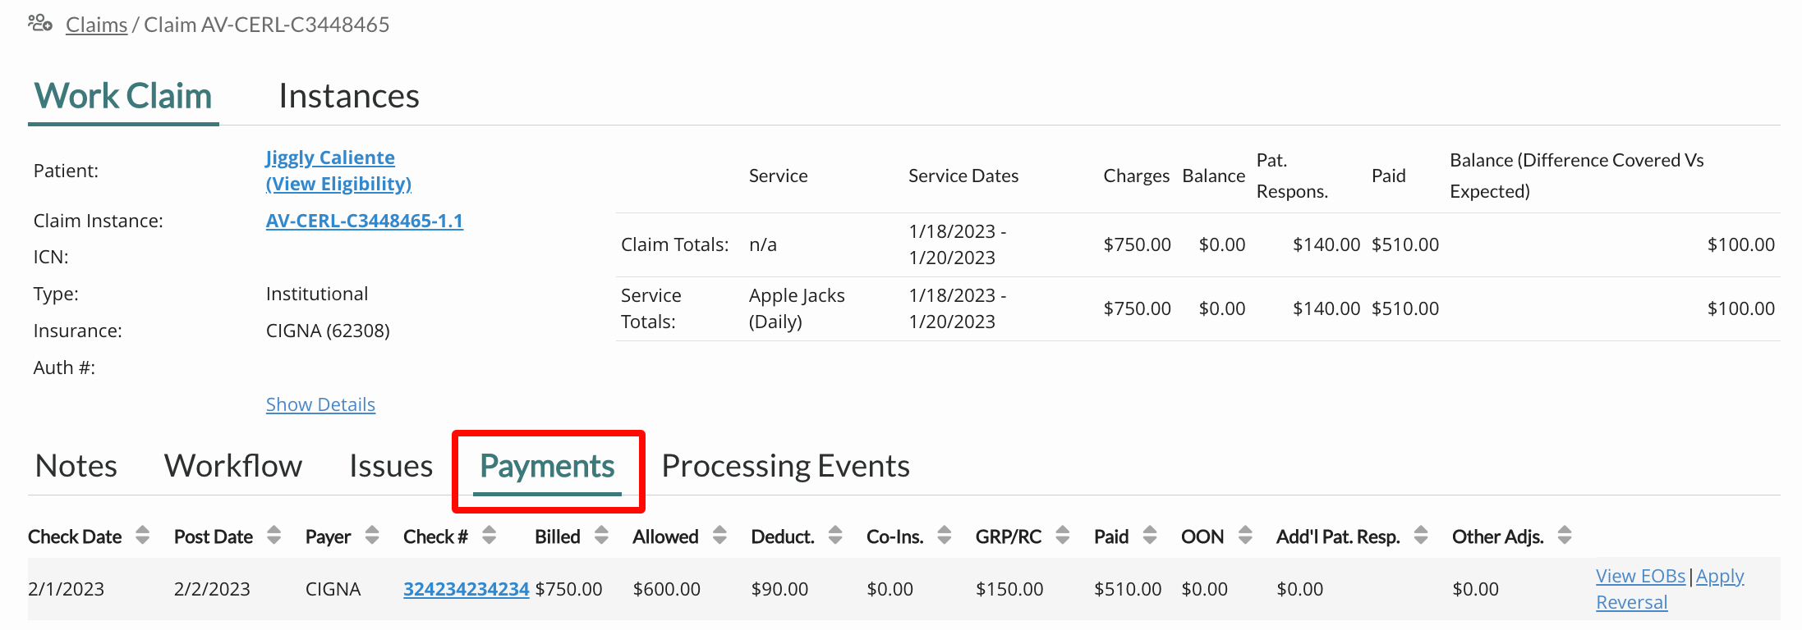
Task: Sort by Check # column arrows
Action: click(489, 536)
